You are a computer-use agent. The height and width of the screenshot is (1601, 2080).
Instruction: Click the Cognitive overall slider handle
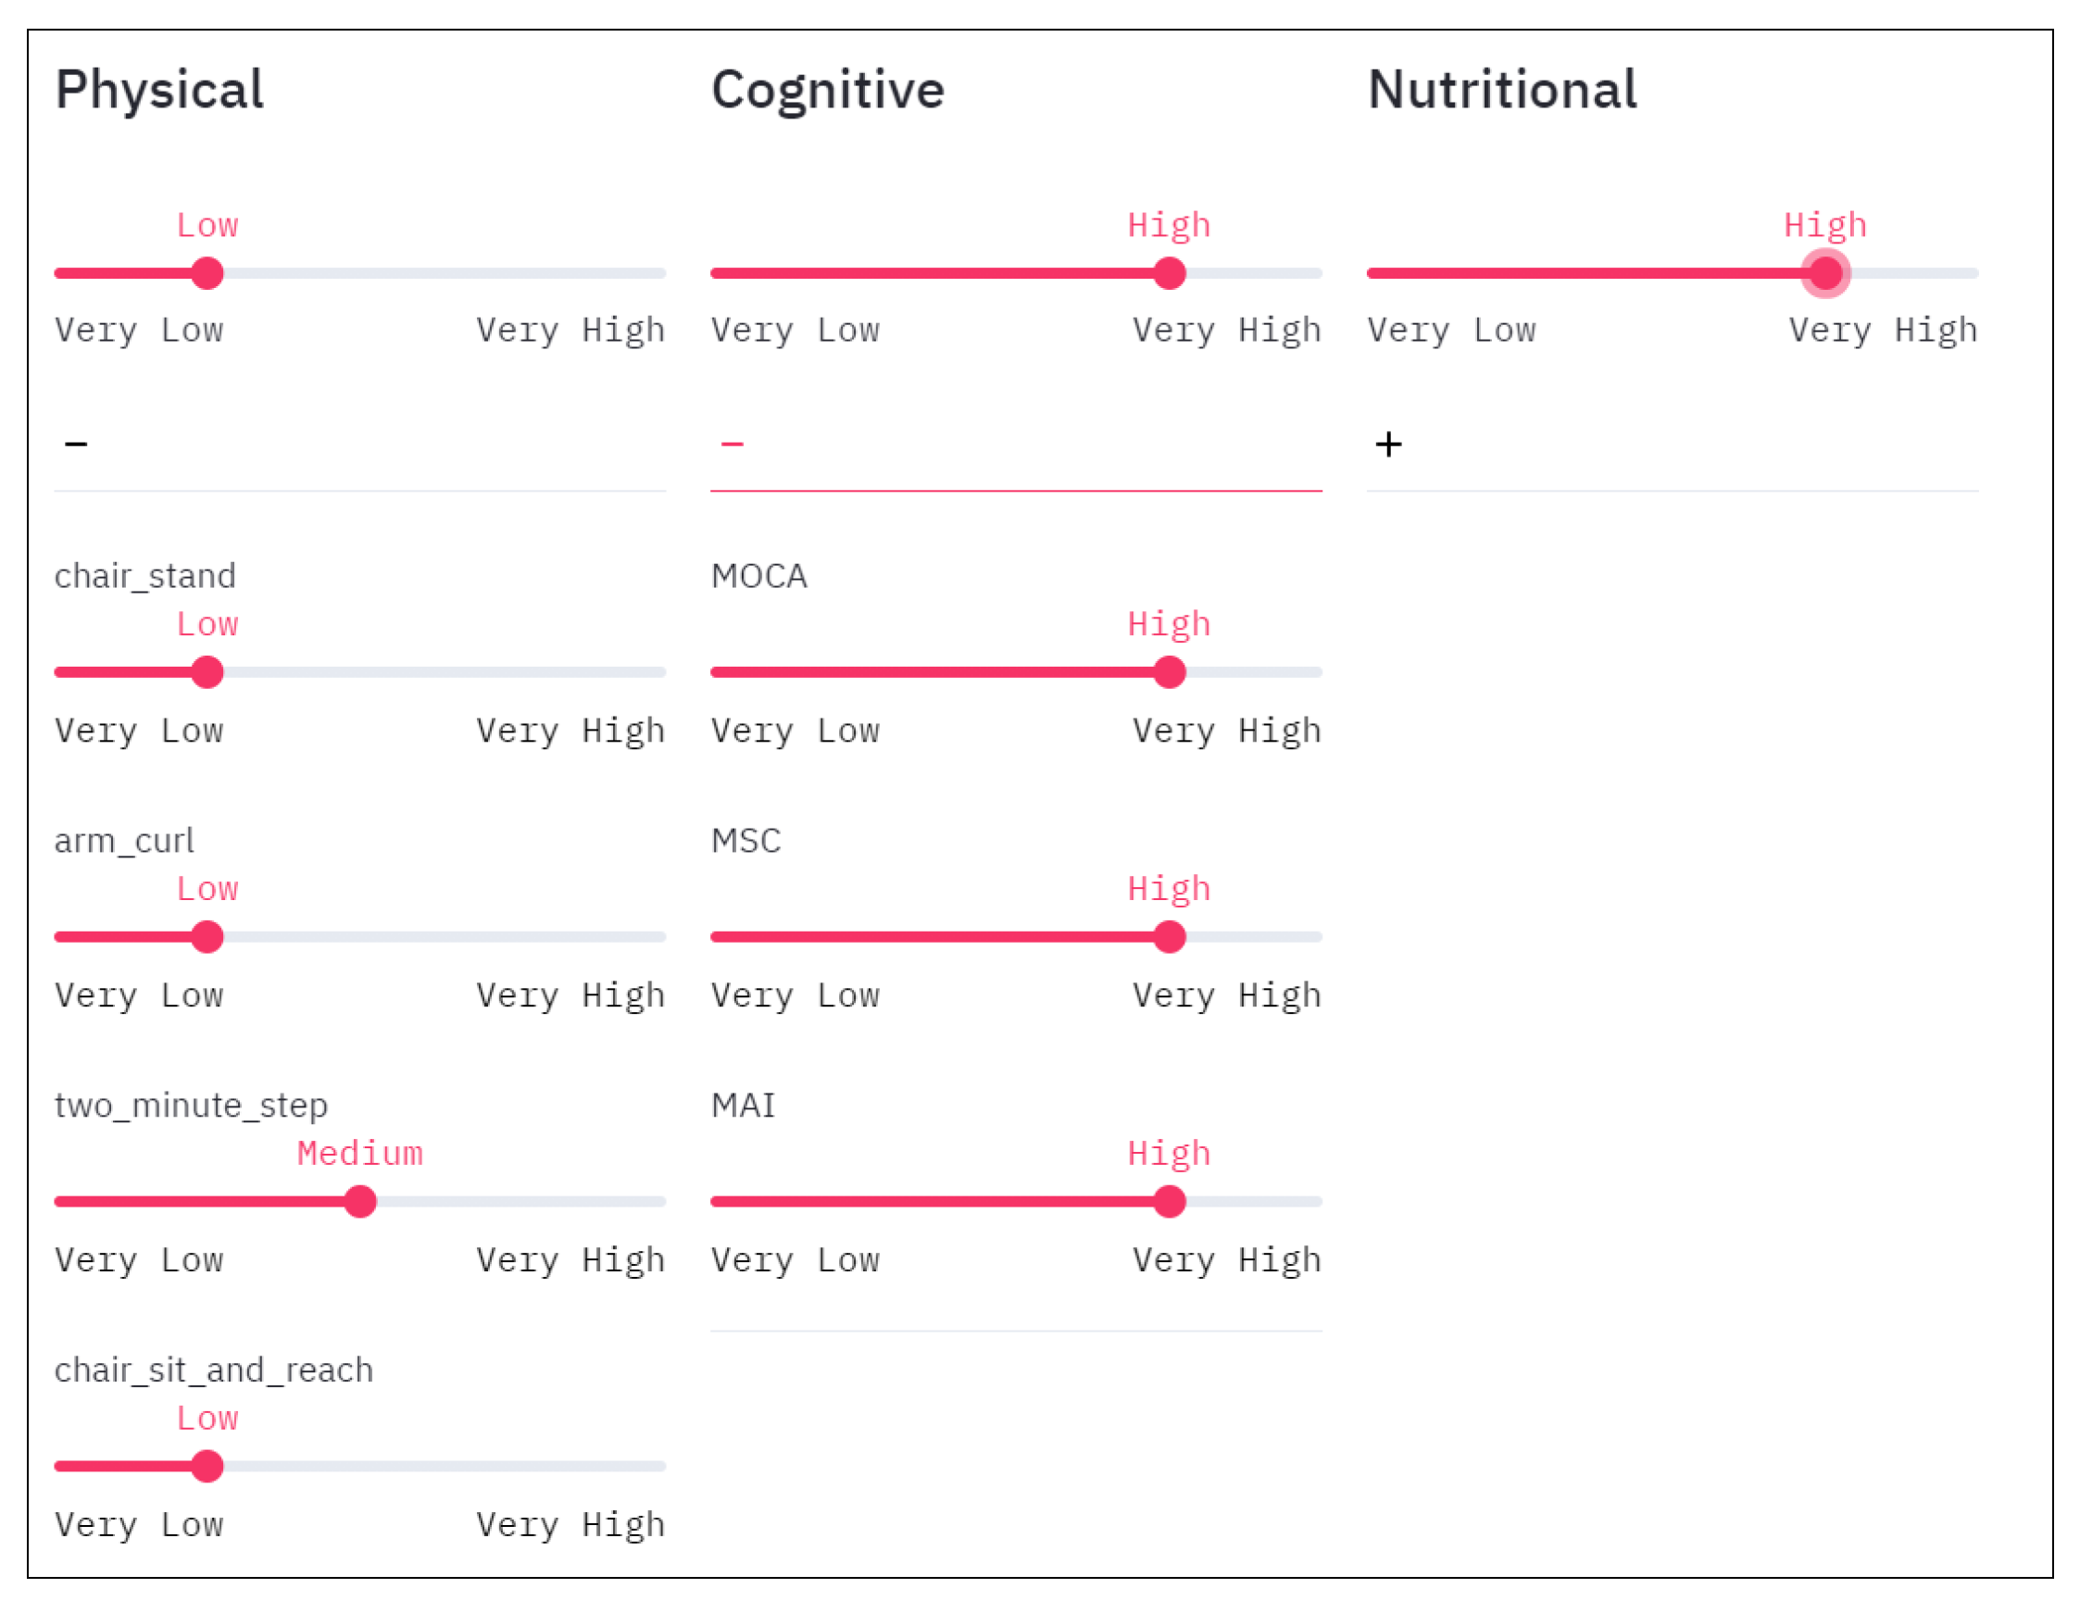coord(1170,273)
